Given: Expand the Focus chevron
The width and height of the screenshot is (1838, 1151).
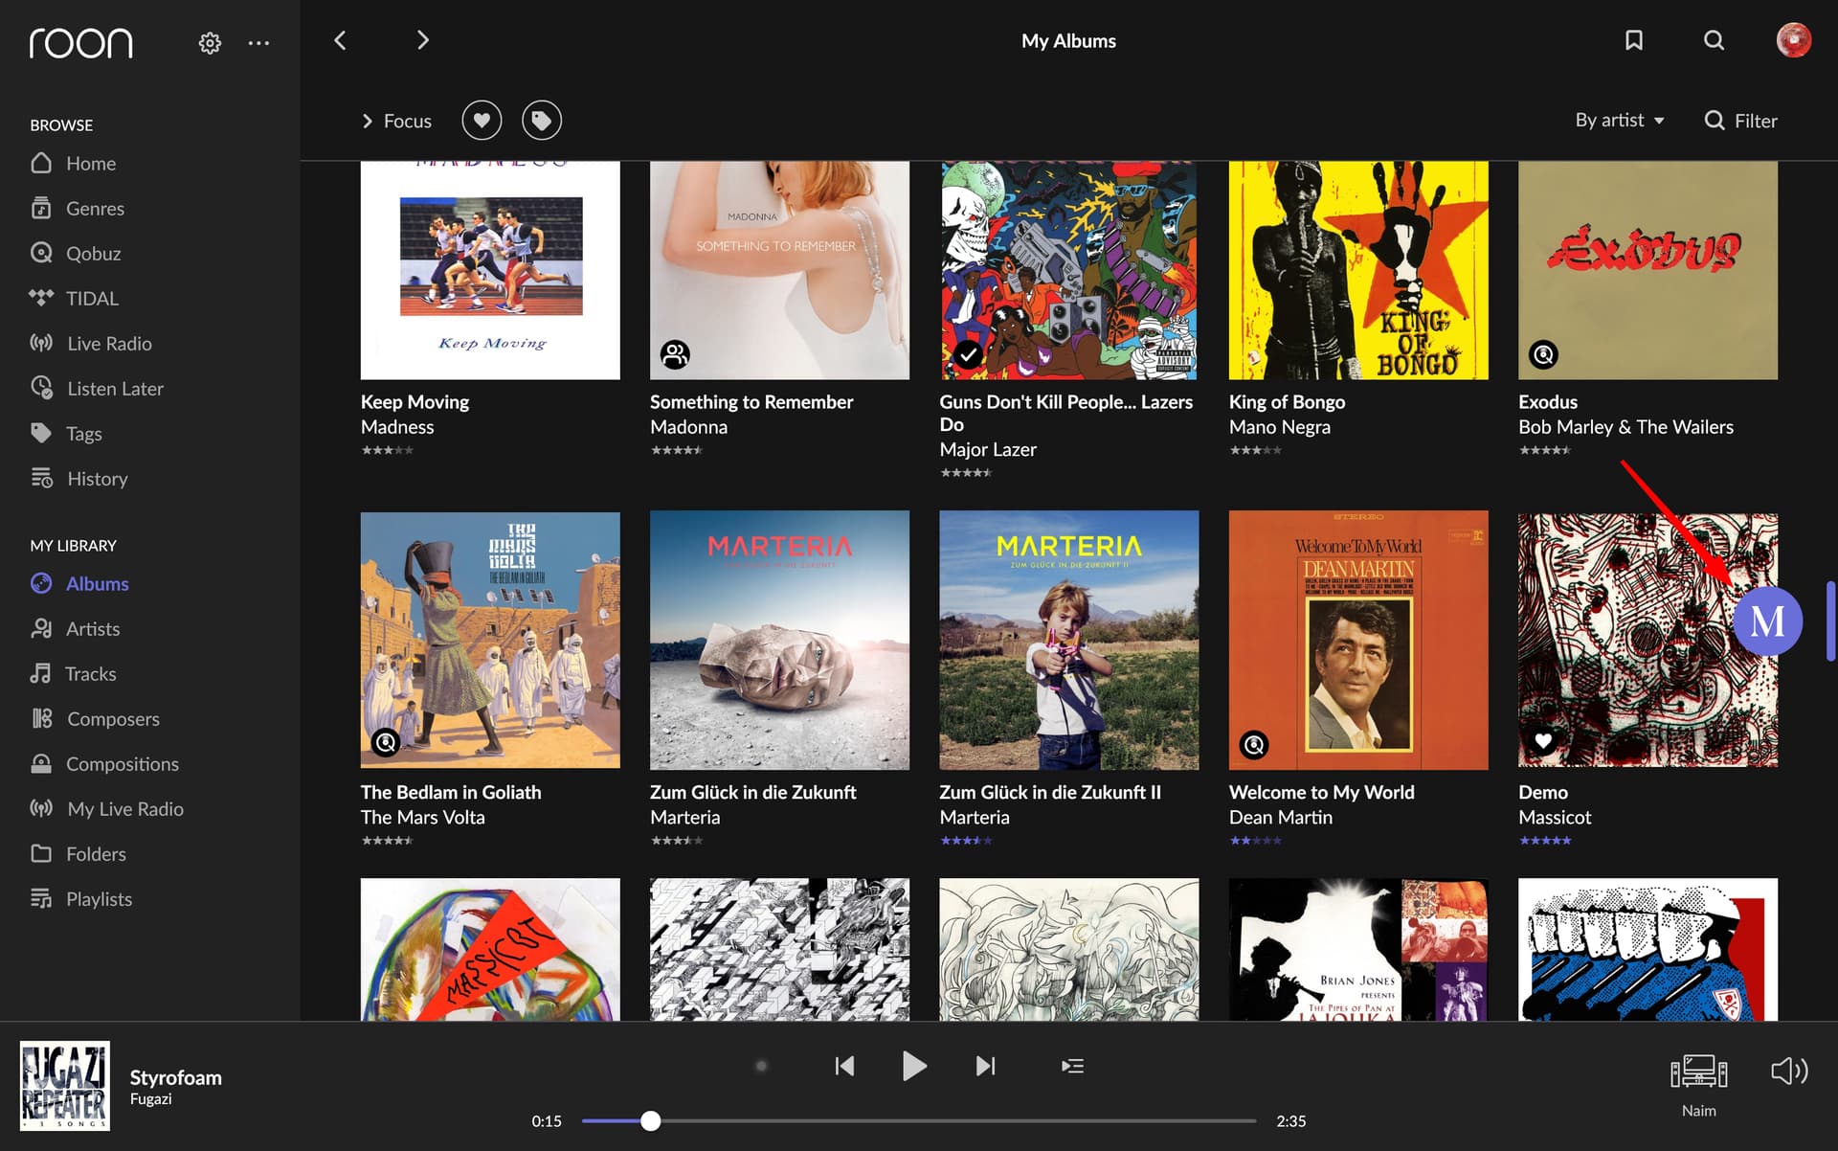Looking at the screenshot, I should [x=367, y=121].
